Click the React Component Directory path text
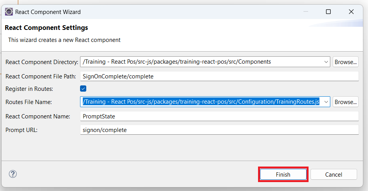This screenshot has width=368, height=191. coord(177,62)
